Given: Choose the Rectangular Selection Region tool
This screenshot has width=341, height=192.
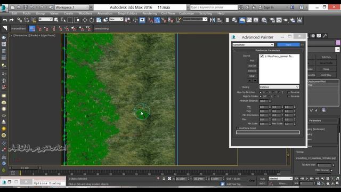Looking at the screenshot, I should pos(70,20).
